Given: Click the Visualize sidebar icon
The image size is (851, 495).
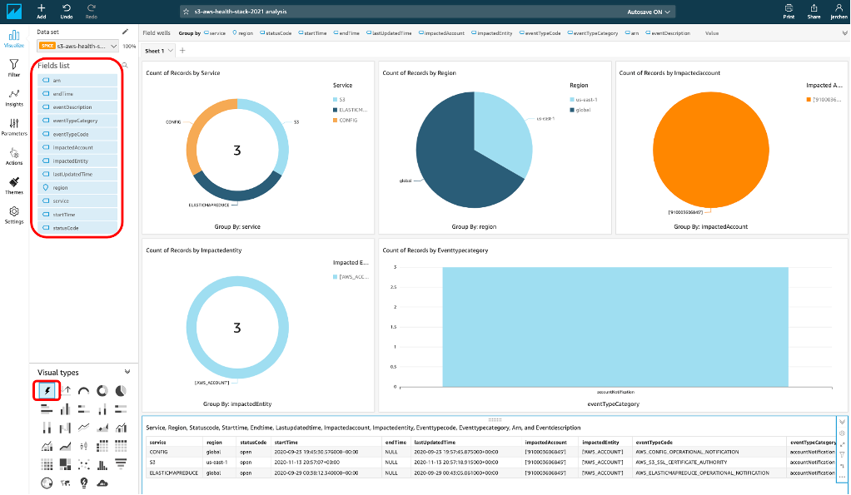Looking at the screenshot, I should tap(14, 38).
